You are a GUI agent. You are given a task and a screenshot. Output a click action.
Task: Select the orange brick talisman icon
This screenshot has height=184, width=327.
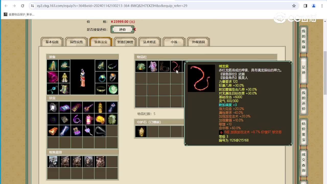click(x=53, y=131)
